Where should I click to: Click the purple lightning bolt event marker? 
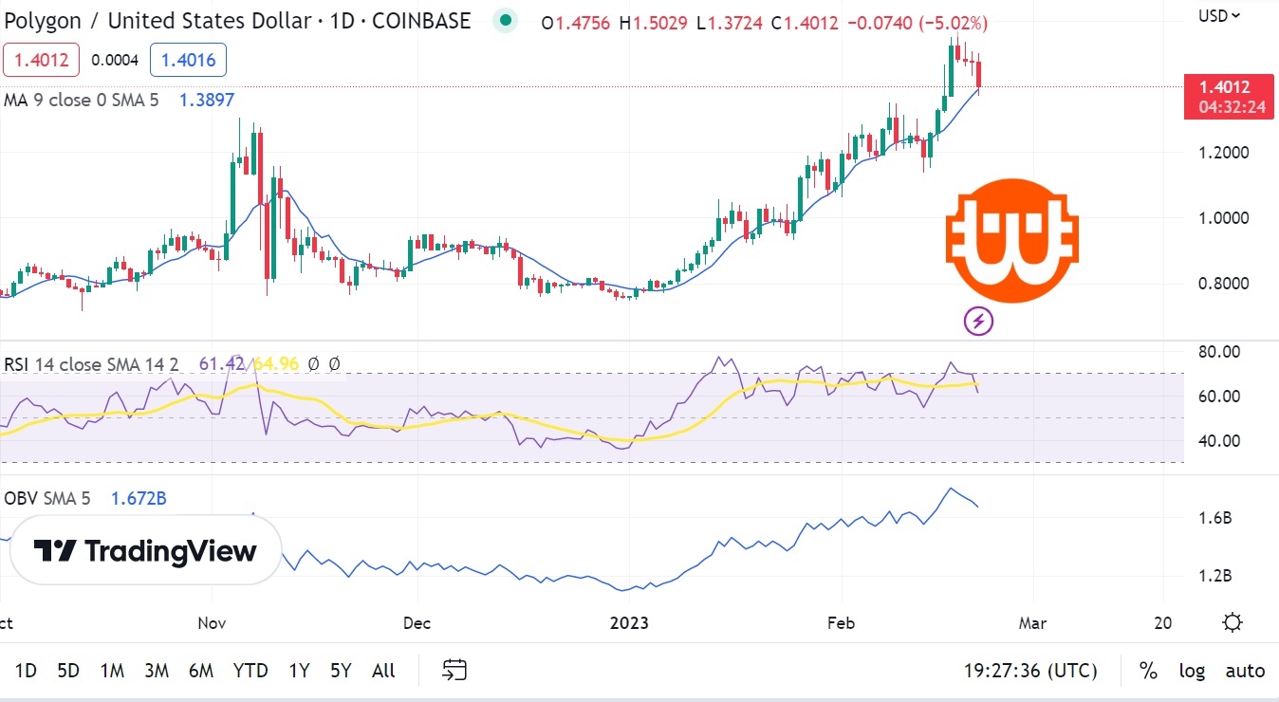coord(979,322)
